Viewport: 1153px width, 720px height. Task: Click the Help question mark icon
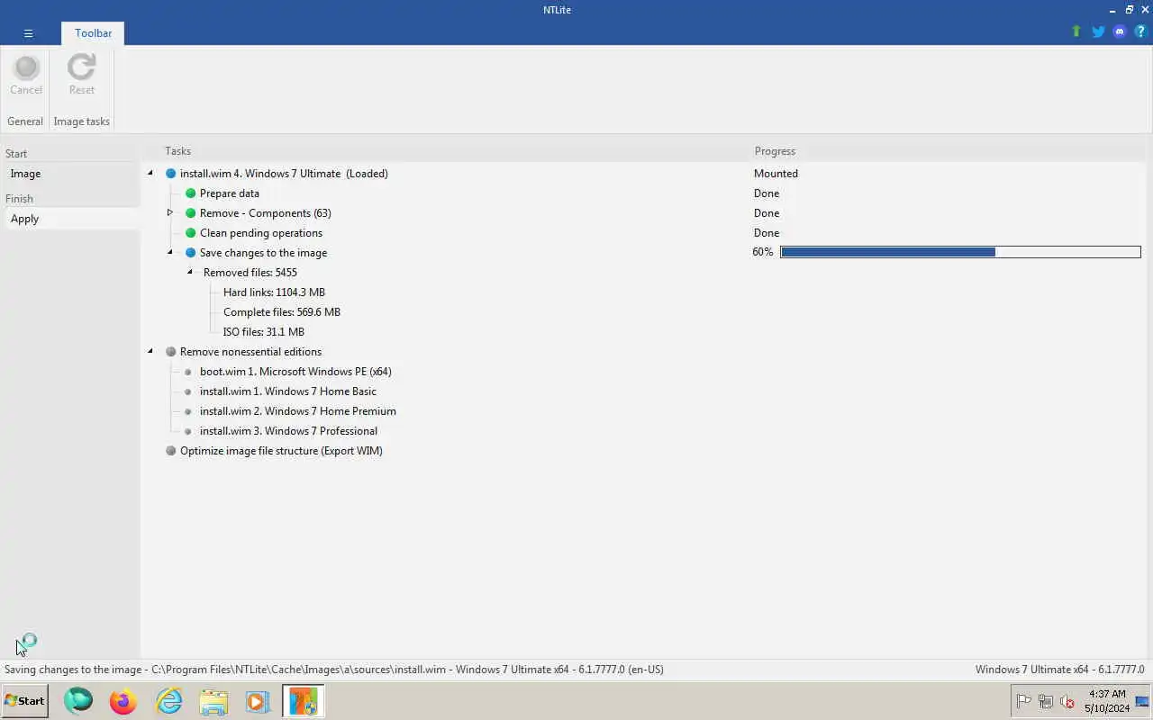point(1140,31)
